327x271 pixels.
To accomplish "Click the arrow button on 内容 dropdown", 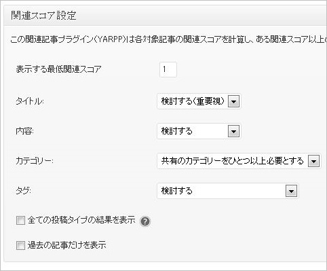I will (x=233, y=131).
